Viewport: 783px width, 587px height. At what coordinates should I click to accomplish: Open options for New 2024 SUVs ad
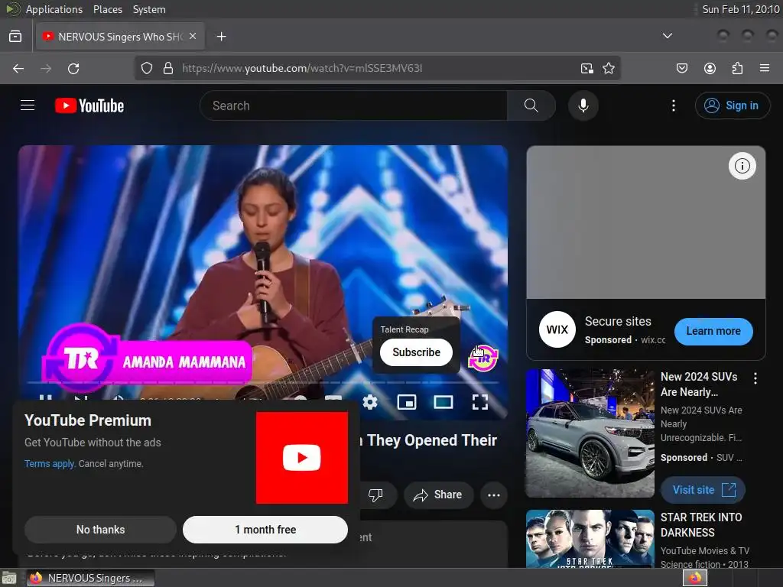(x=755, y=378)
